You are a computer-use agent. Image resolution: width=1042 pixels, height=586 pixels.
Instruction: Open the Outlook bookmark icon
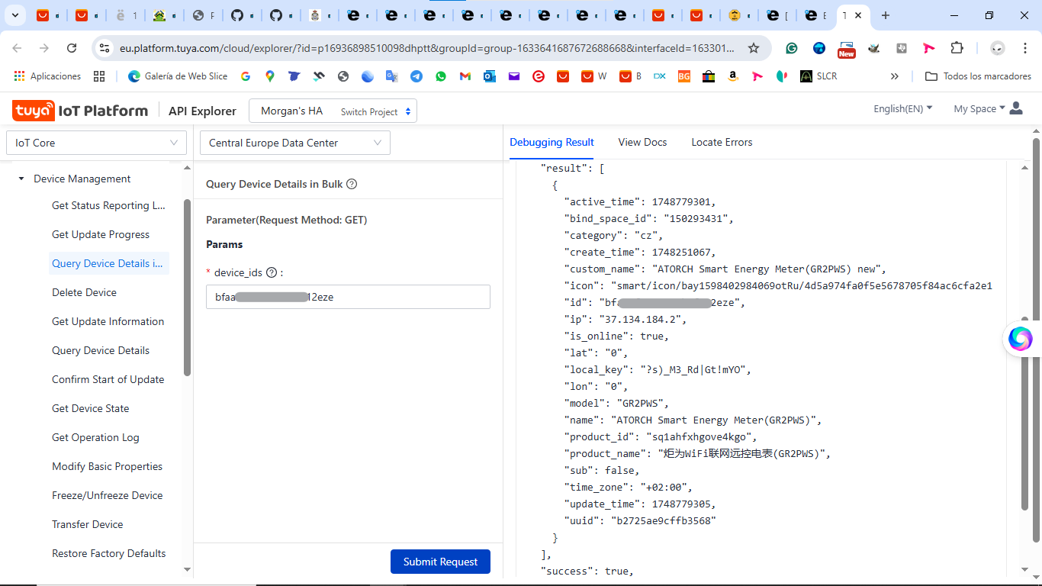click(x=490, y=76)
